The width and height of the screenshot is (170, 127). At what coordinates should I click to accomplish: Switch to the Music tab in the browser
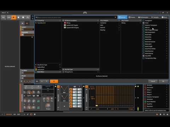(x=164, y=17)
